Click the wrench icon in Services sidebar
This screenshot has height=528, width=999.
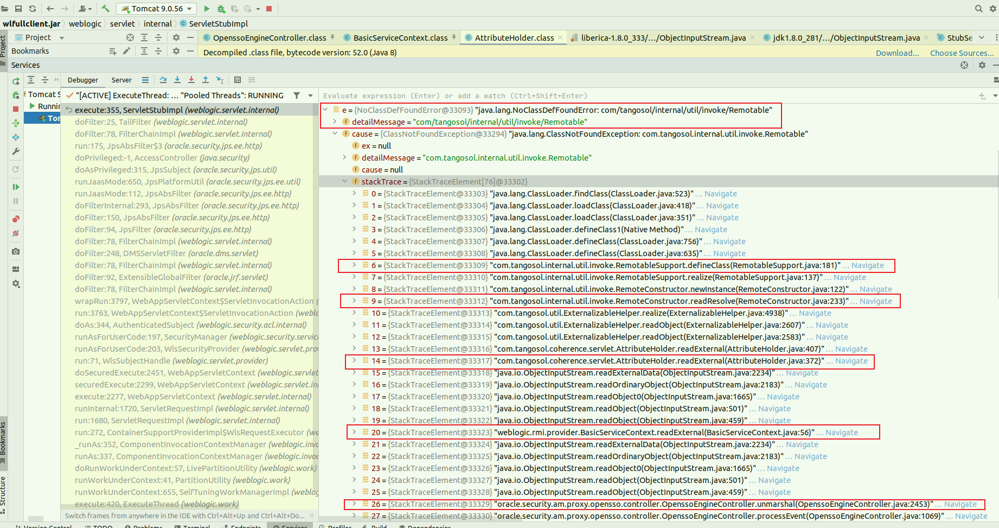pyautogui.click(x=16, y=151)
